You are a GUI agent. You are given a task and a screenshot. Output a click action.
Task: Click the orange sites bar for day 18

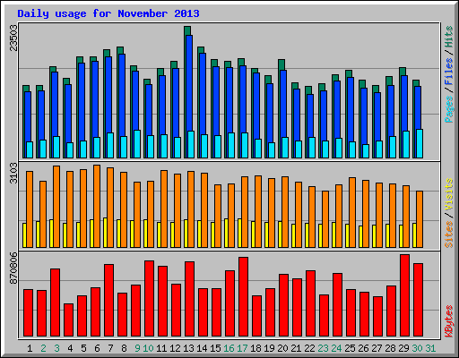[258, 211]
